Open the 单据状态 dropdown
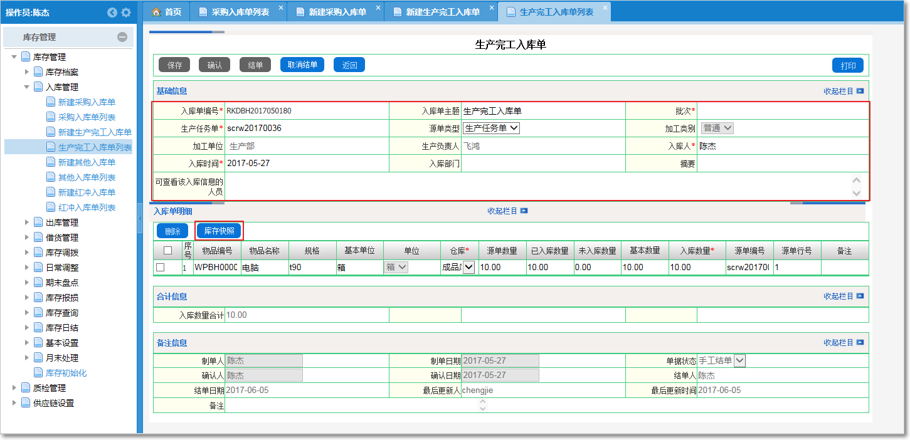The height and width of the screenshot is (440, 910). tap(739, 360)
